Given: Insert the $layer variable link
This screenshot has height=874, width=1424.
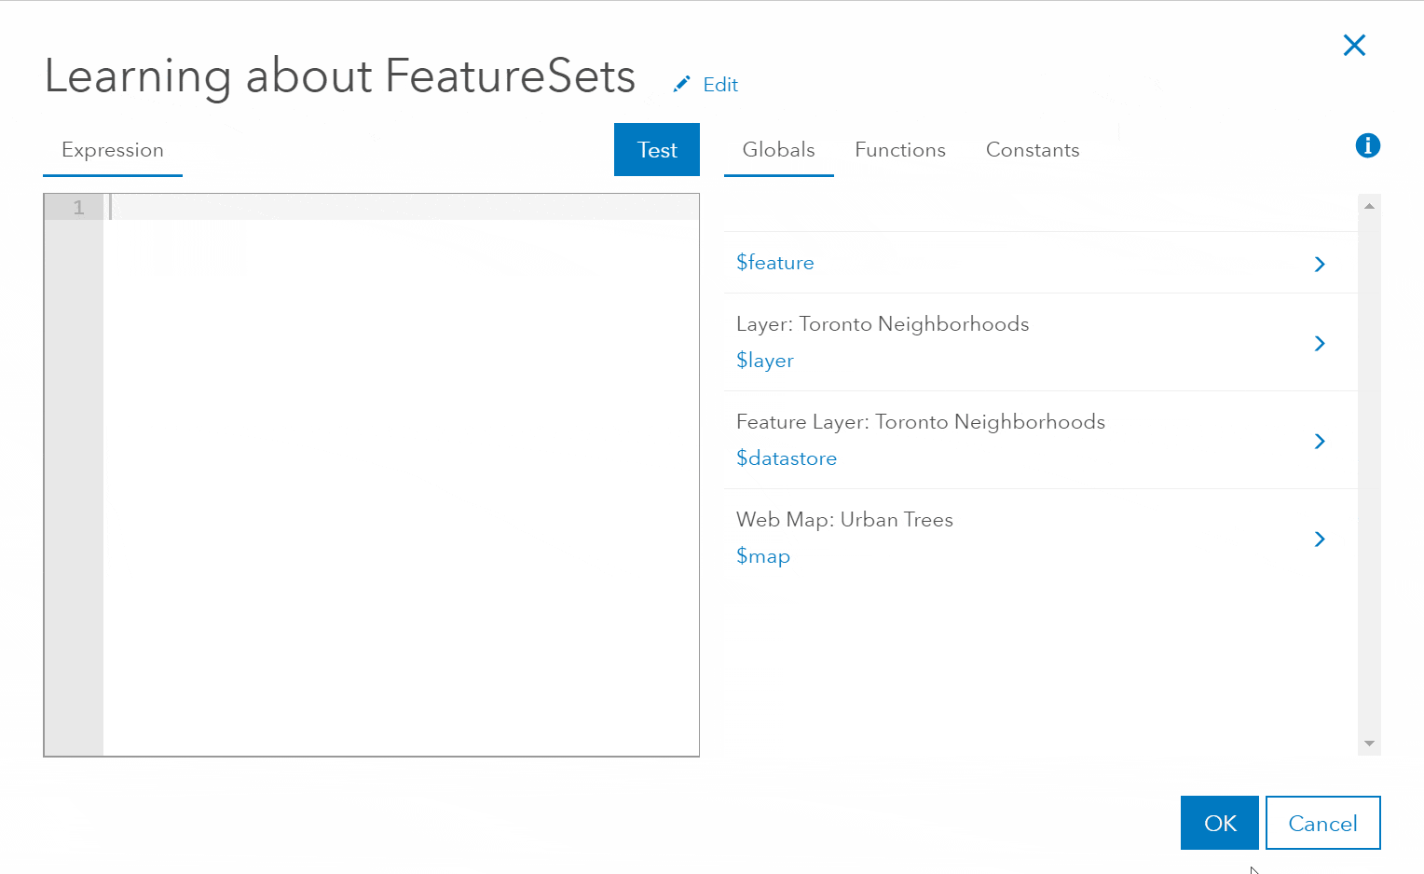Looking at the screenshot, I should [x=765, y=361].
